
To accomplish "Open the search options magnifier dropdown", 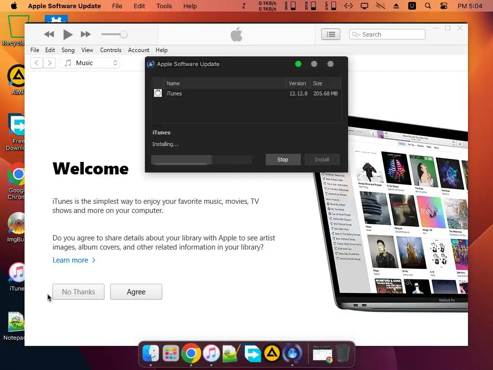I will click(x=356, y=34).
